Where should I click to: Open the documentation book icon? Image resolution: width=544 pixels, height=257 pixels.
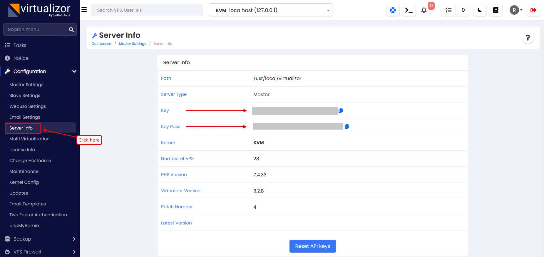[x=496, y=10]
